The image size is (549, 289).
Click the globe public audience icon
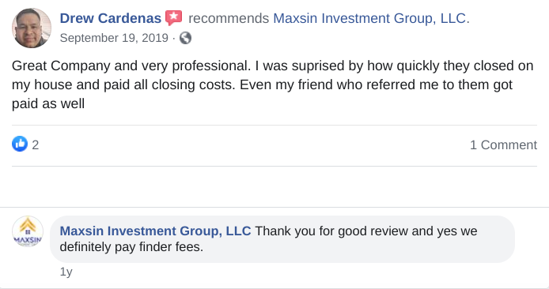[186, 38]
